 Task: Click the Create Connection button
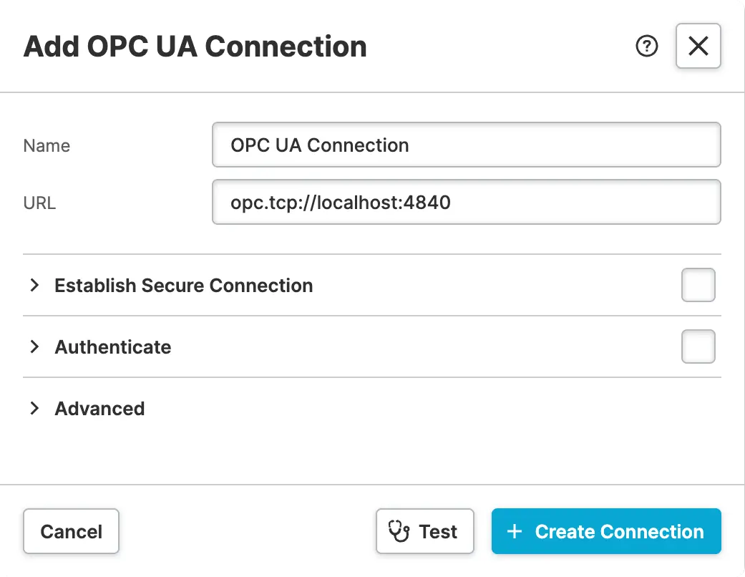(x=606, y=531)
